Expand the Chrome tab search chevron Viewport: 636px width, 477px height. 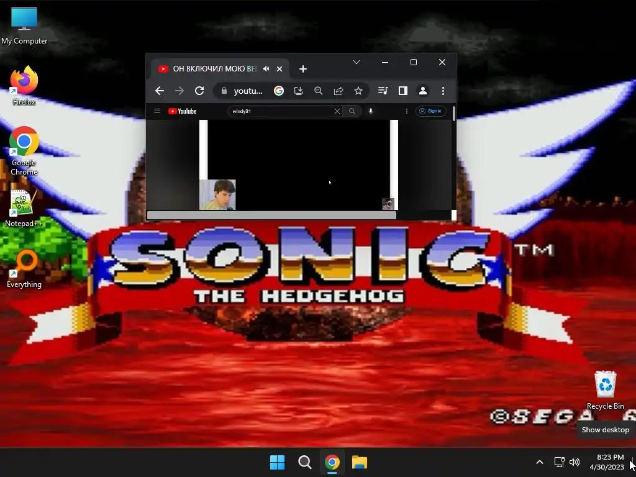pyautogui.click(x=356, y=62)
